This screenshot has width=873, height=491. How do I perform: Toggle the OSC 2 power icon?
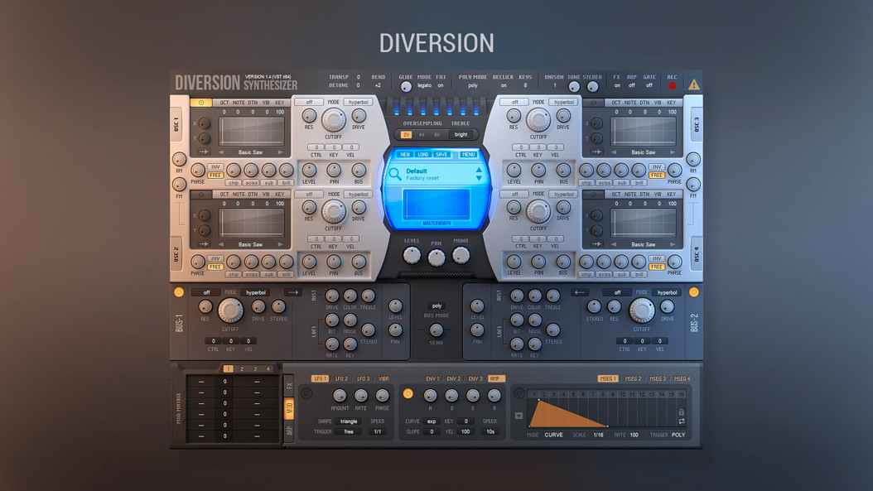[x=201, y=195]
